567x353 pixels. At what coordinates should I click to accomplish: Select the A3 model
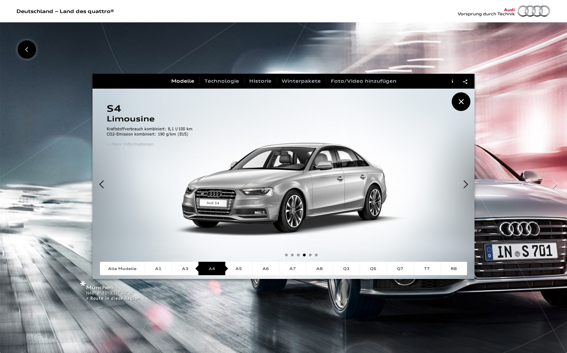[x=185, y=268]
